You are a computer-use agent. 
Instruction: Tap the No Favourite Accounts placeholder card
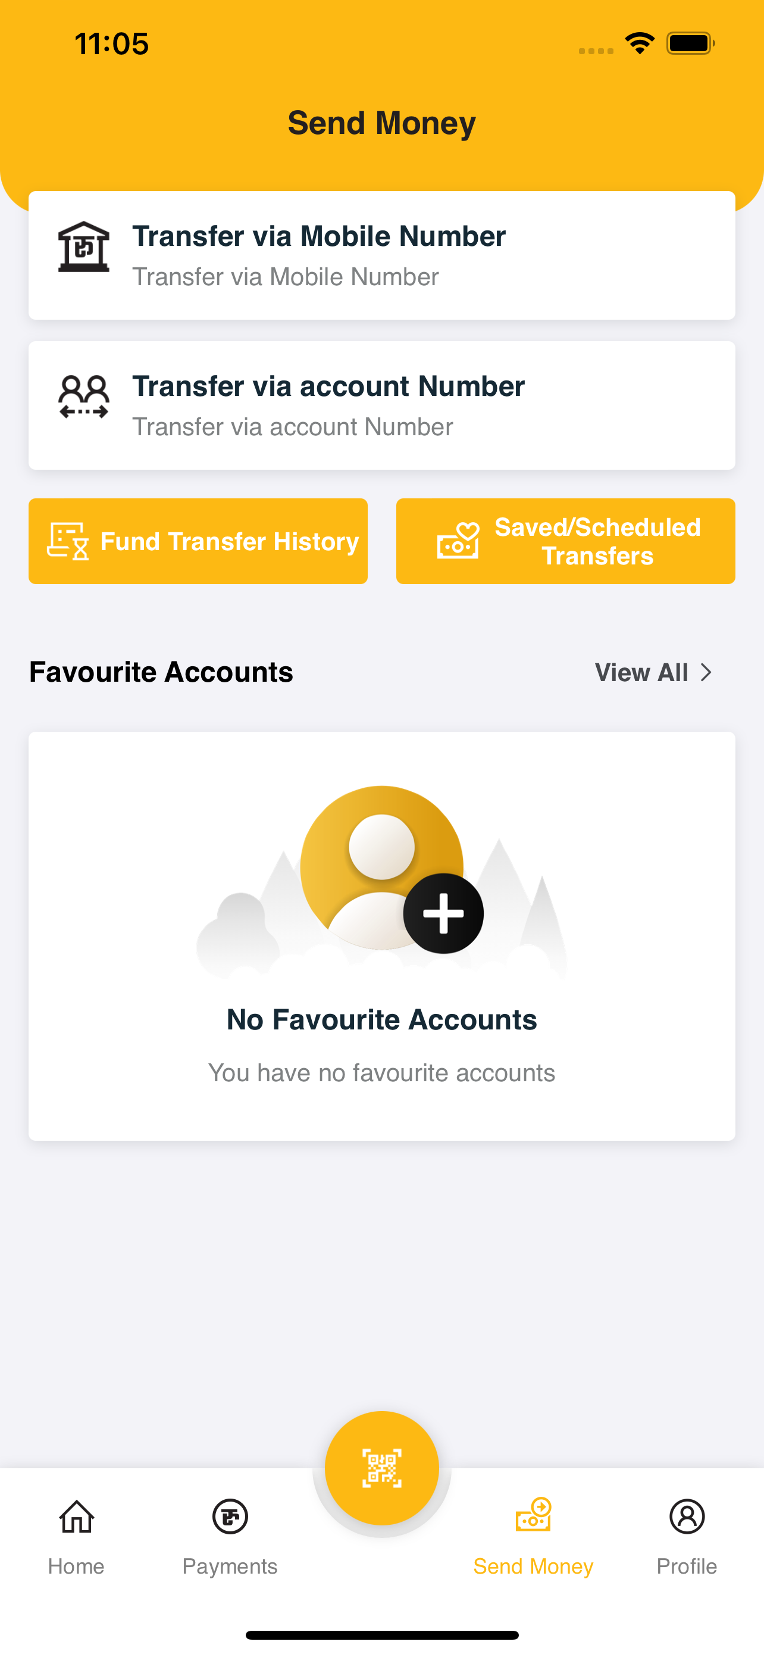coord(381,936)
